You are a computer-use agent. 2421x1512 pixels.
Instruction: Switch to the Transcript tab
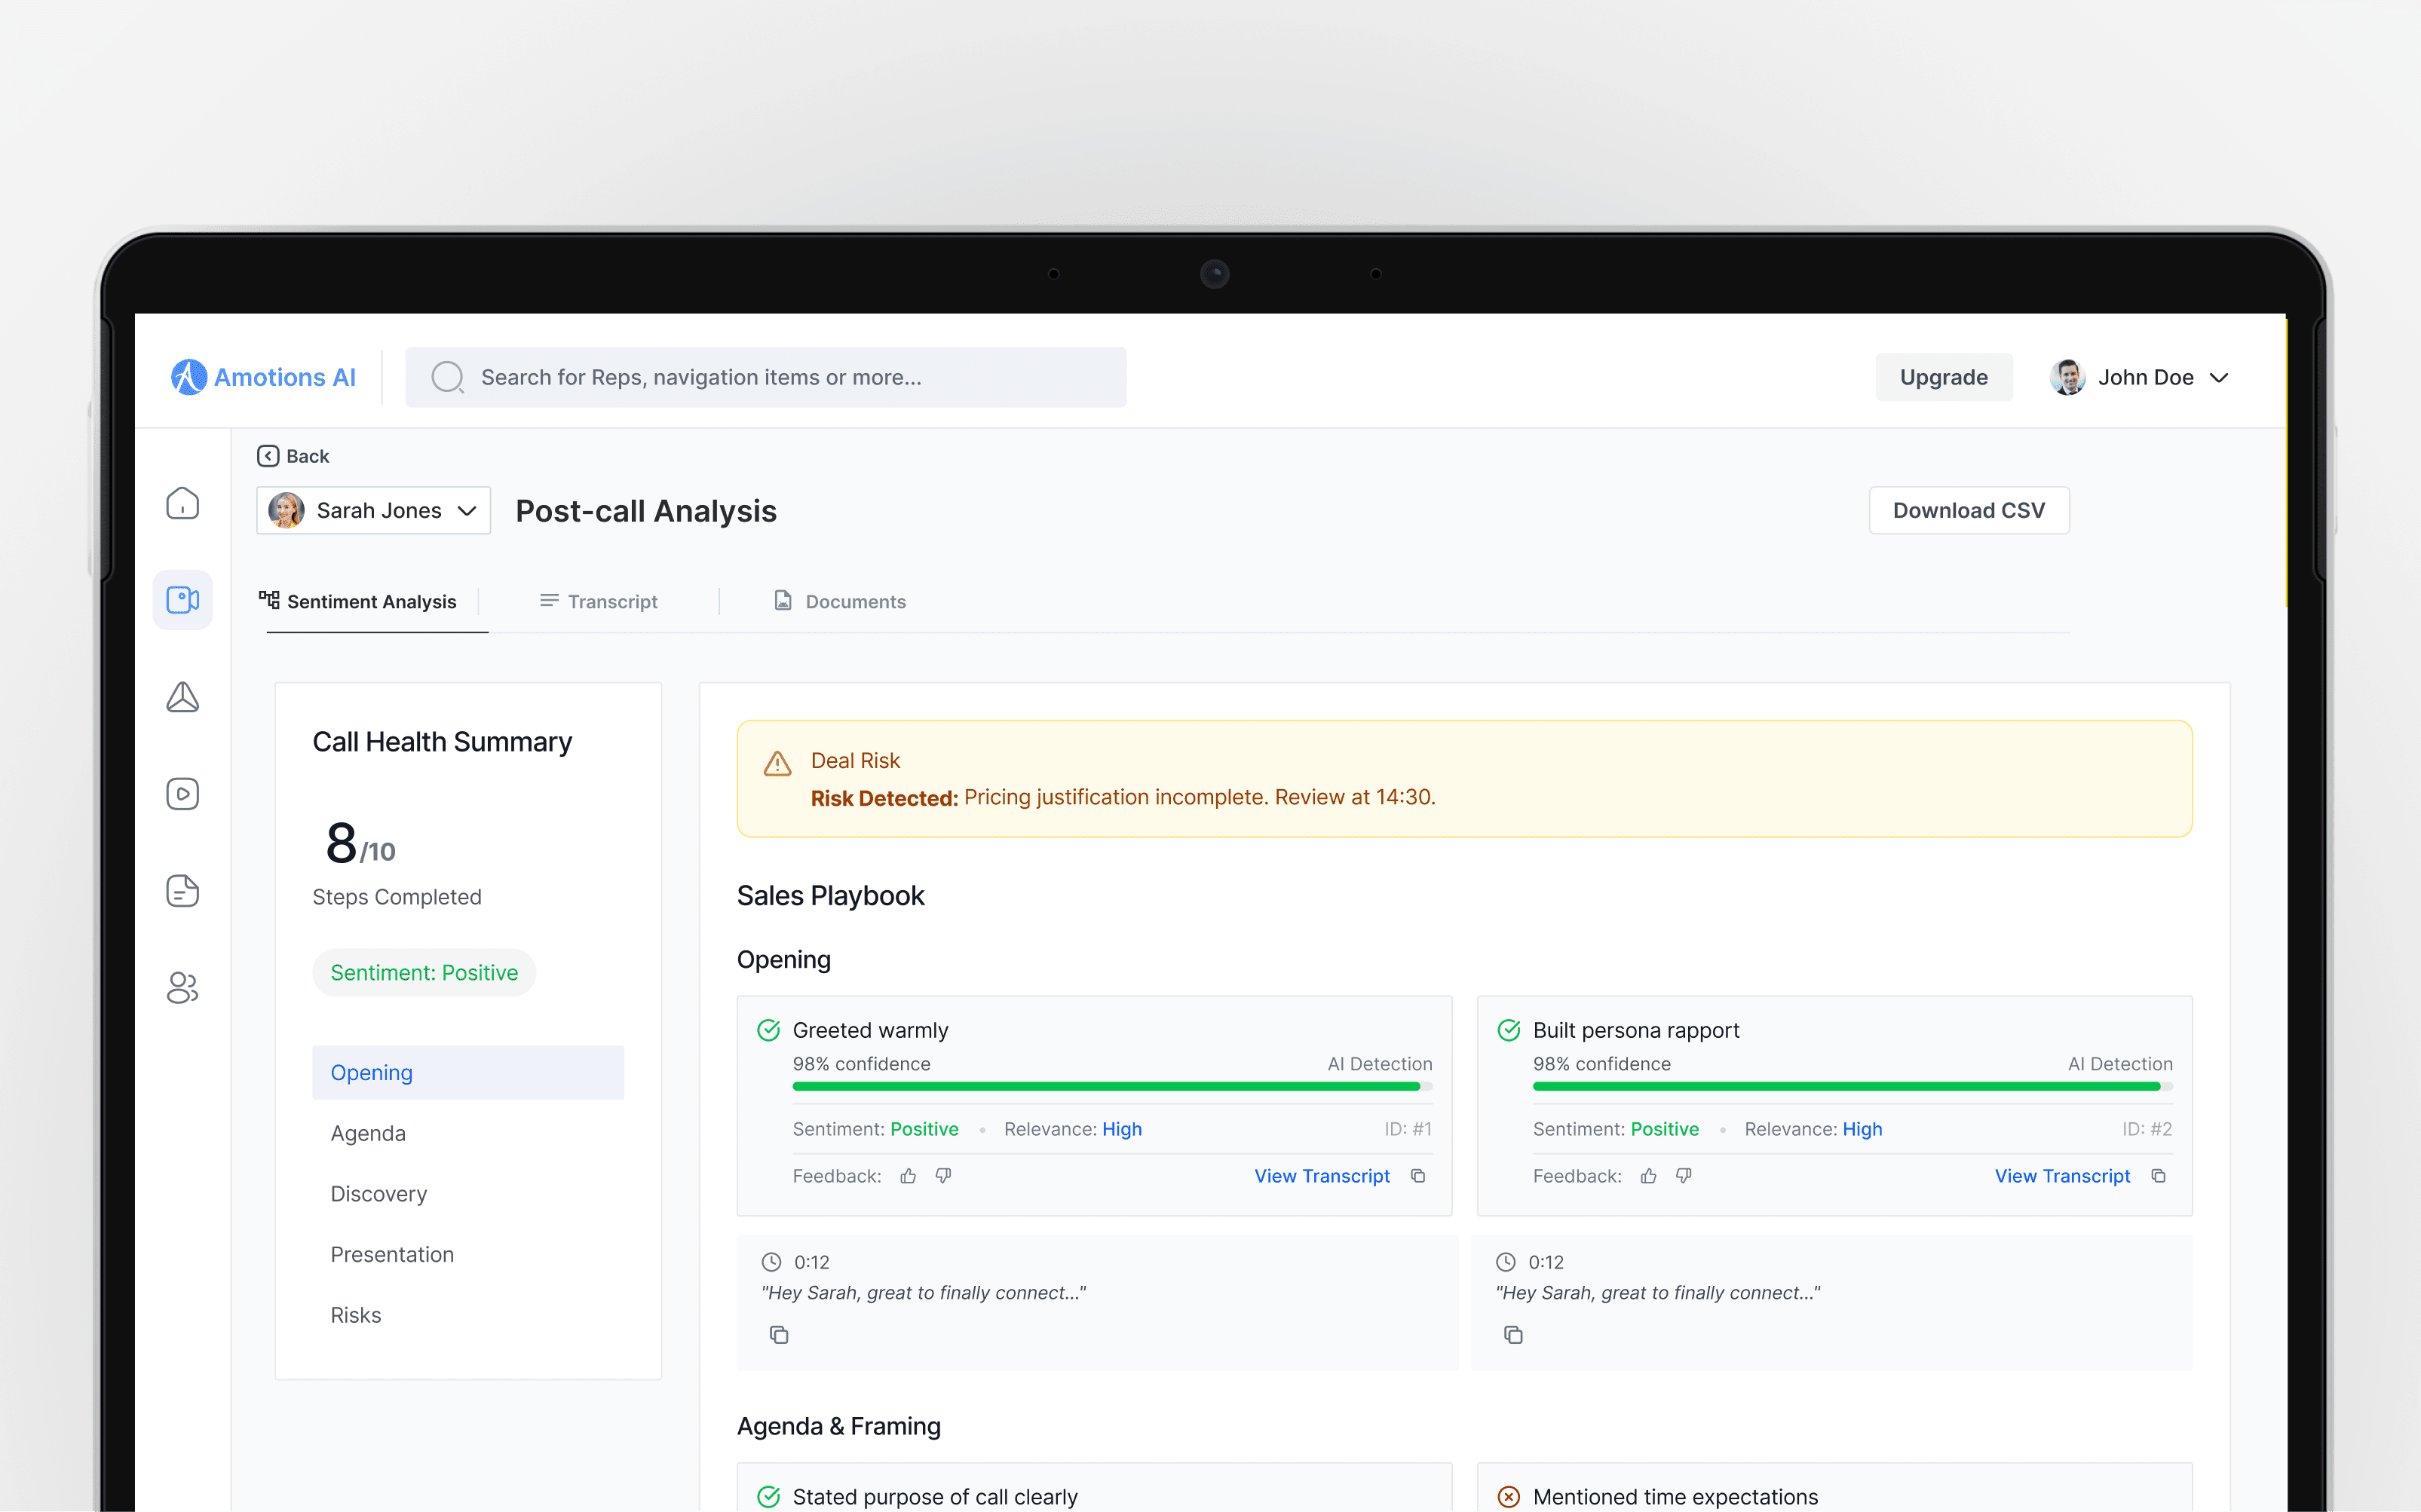pyautogui.click(x=599, y=601)
